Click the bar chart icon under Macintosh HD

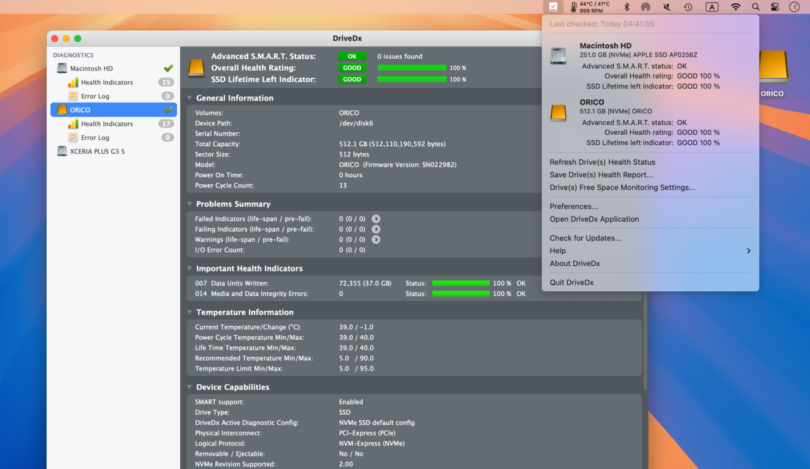[x=73, y=82]
